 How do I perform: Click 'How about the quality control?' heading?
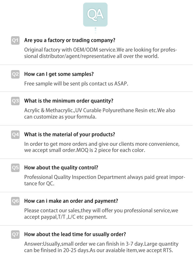click(x=61, y=167)
